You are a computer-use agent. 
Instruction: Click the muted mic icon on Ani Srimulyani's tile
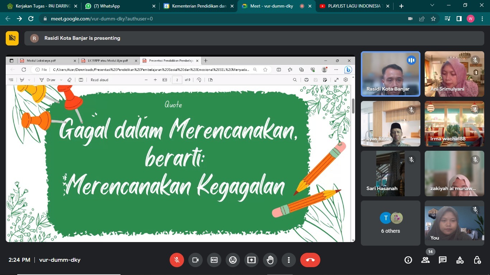coord(475,60)
